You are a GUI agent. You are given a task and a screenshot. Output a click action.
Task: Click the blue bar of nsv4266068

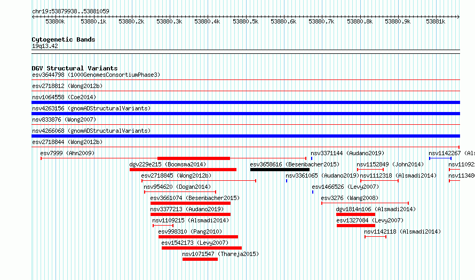pyautogui.click(x=246, y=136)
